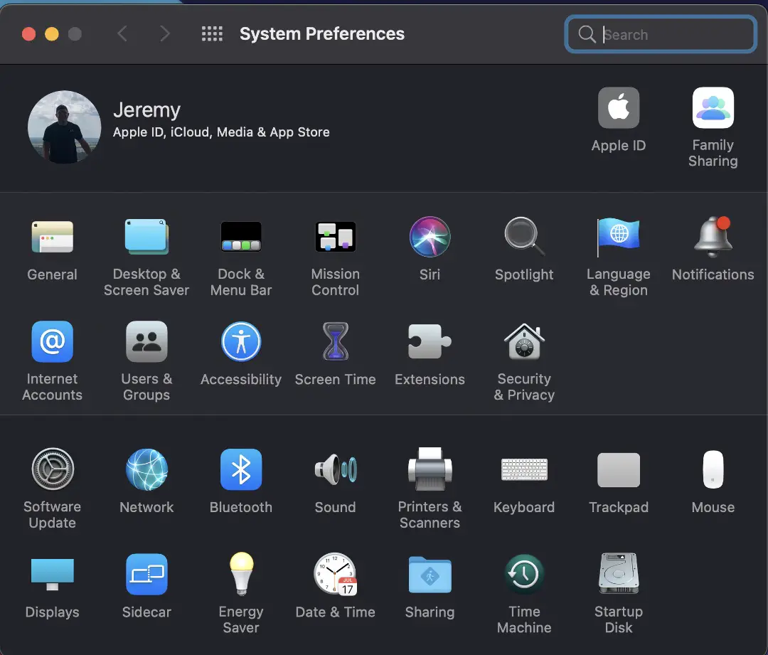Viewport: 768px width, 655px height.
Task: Open Displays settings
Action: tap(53, 574)
